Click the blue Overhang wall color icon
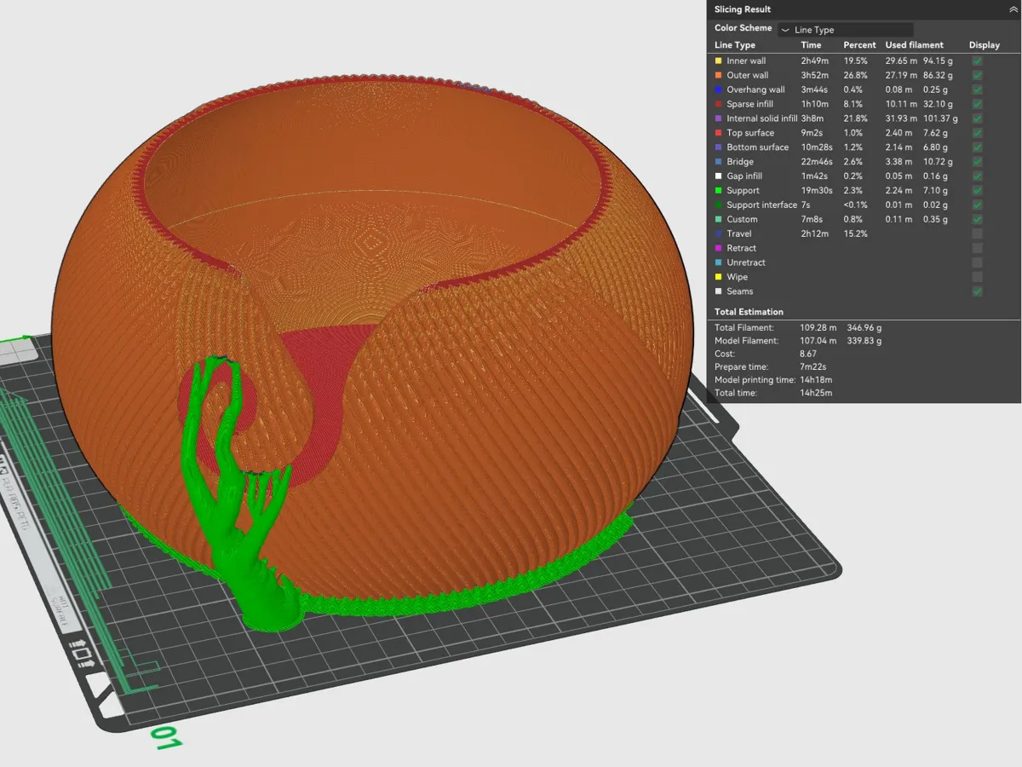The height and width of the screenshot is (767, 1022). click(718, 89)
